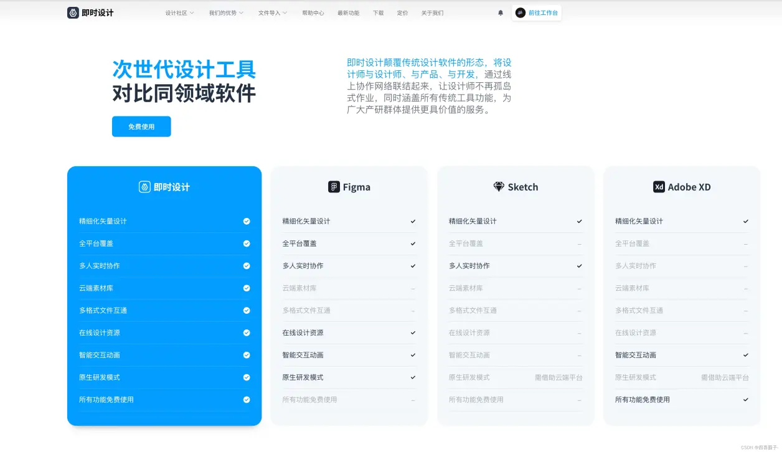This screenshot has height=452, width=782.
Task: Click the checkmark for Sketch 多人实时协作
Action: tap(579, 266)
